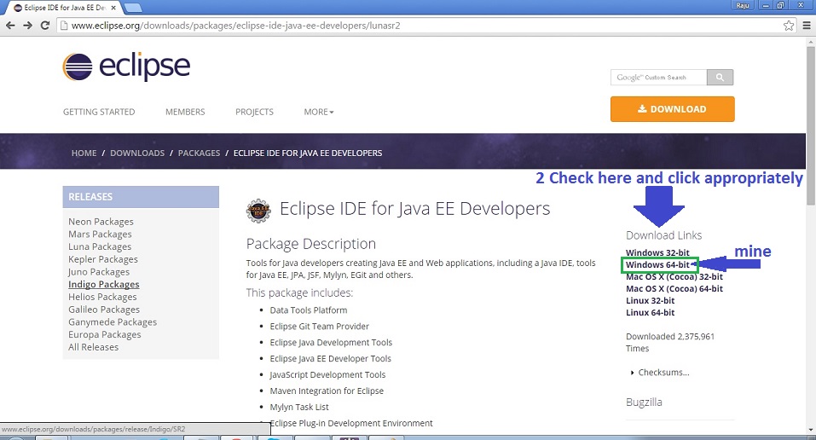816x440 pixels.
Task: Click Eclipse Plug-in Development Environment item
Action: tap(351, 423)
